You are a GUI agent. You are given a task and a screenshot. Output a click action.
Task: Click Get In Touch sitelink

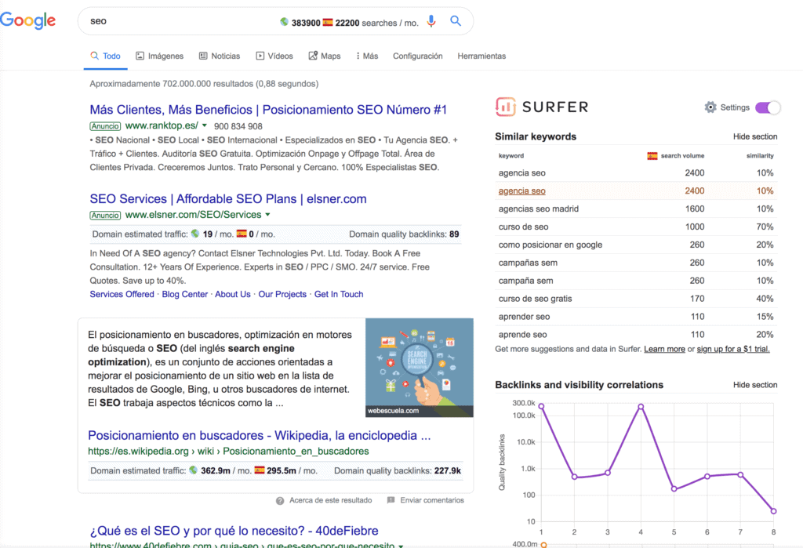tap(339, 294)
